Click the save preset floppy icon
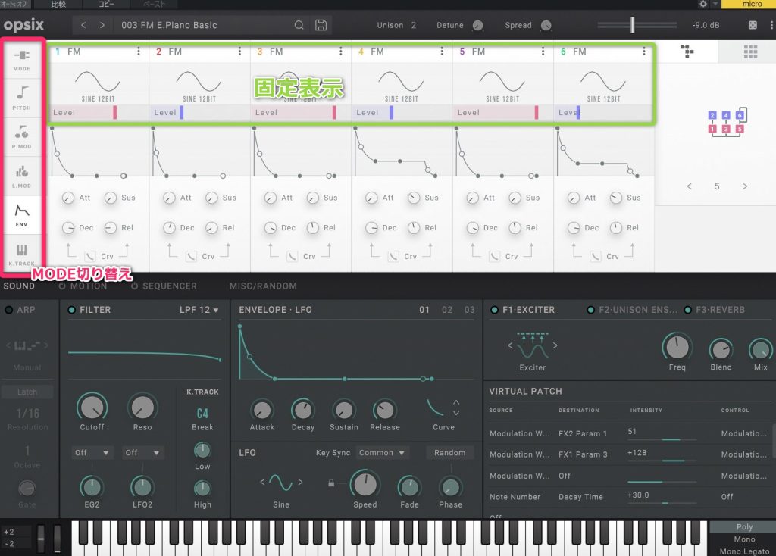Image resolution: width=776 pixels, height=556 pixels. tap(321, 25)
